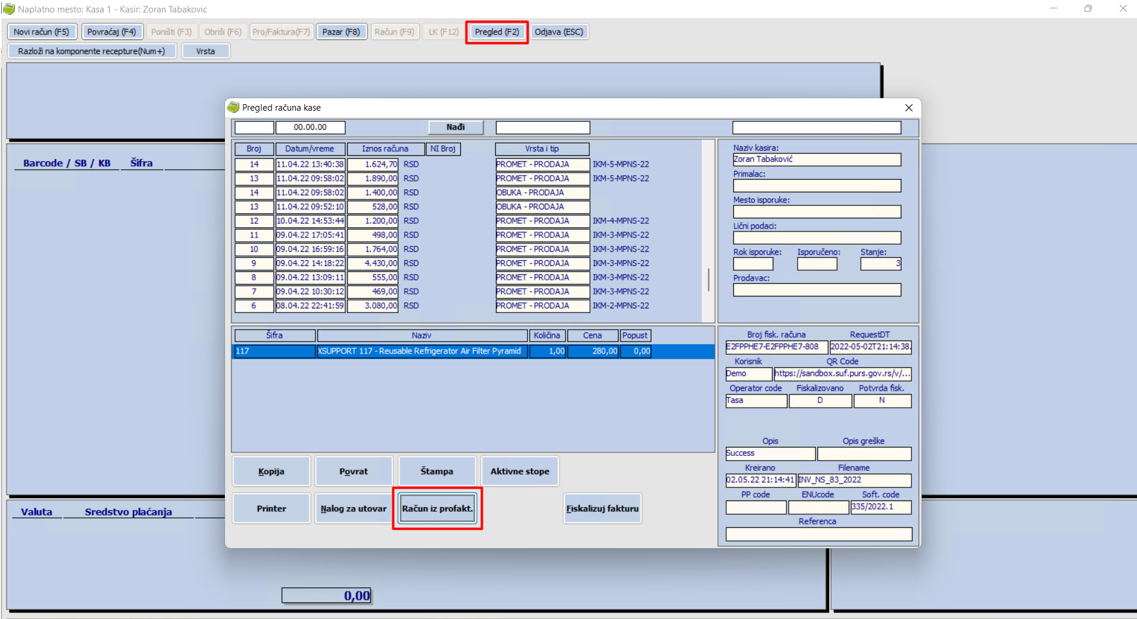This screenshot has height=619, width=1137.
Task: Select the receipt with amount 4.430,00
Action: [442, 263]
